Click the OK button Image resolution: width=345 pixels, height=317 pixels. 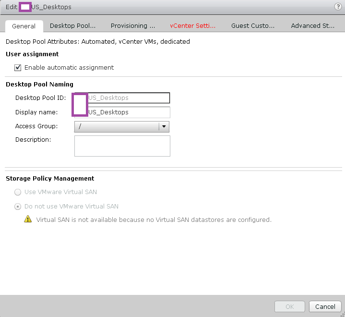[x=289, y=306]
